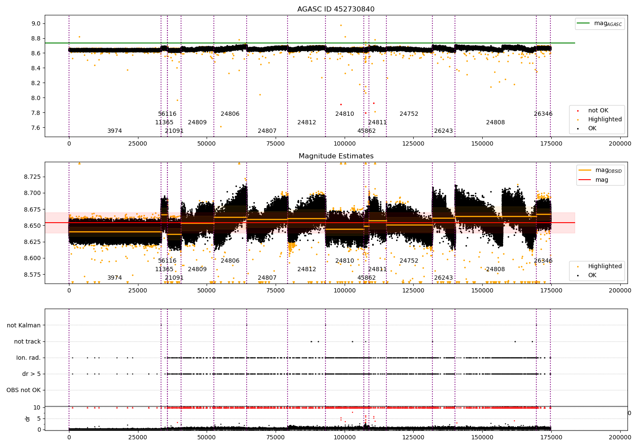The height and width of the screenshot is (447, 639).
Task: Click the 'not Kalman' axis label
Action: (x=24, y=325)
